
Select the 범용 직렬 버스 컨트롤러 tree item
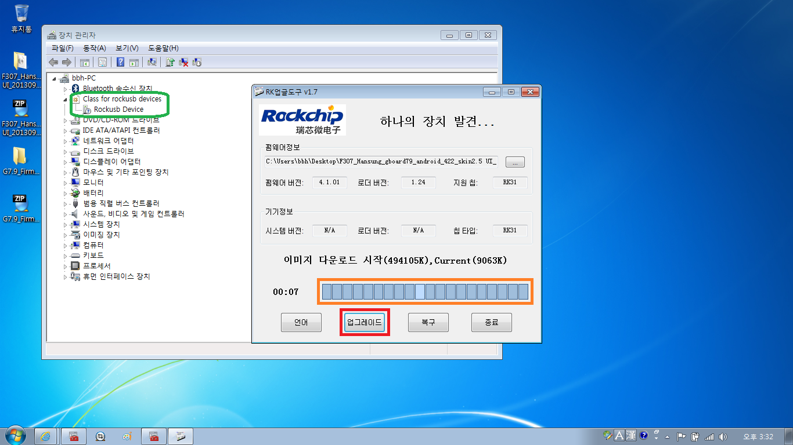(121, 203)
